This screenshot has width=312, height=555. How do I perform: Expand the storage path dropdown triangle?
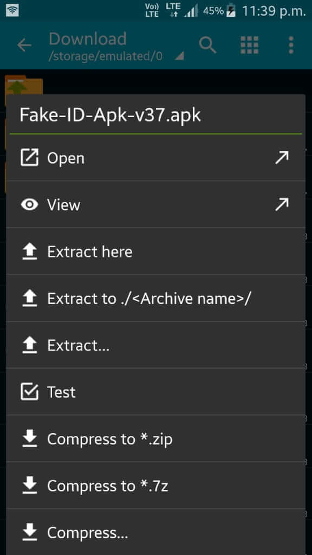coord(179,56)
